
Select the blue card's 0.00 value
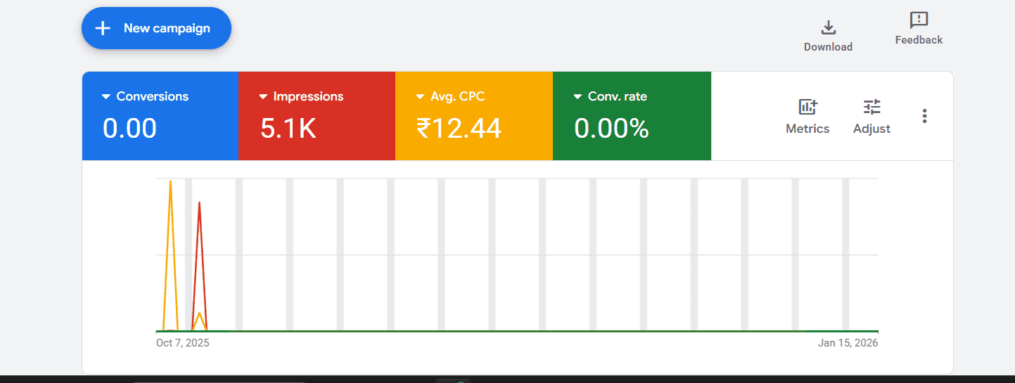129,129
